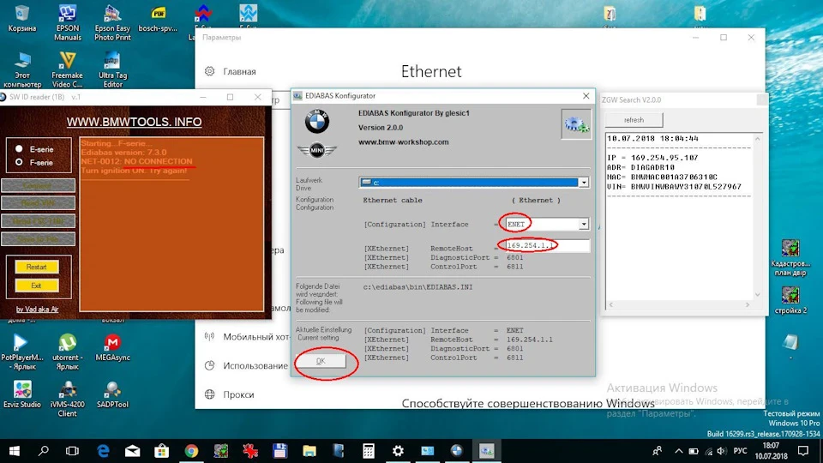This screenshot has height=463, width=823.
Task: Open the Calculator from the taskbar
Action: click(x=369, y=451)
